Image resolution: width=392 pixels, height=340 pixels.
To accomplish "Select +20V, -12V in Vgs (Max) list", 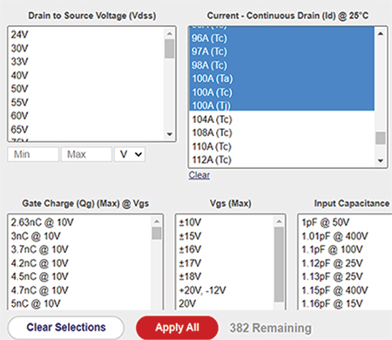I will point(225,290).
